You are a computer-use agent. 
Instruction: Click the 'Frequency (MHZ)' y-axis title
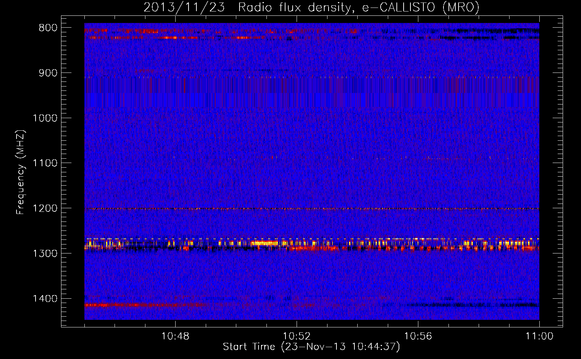(21, 172)
